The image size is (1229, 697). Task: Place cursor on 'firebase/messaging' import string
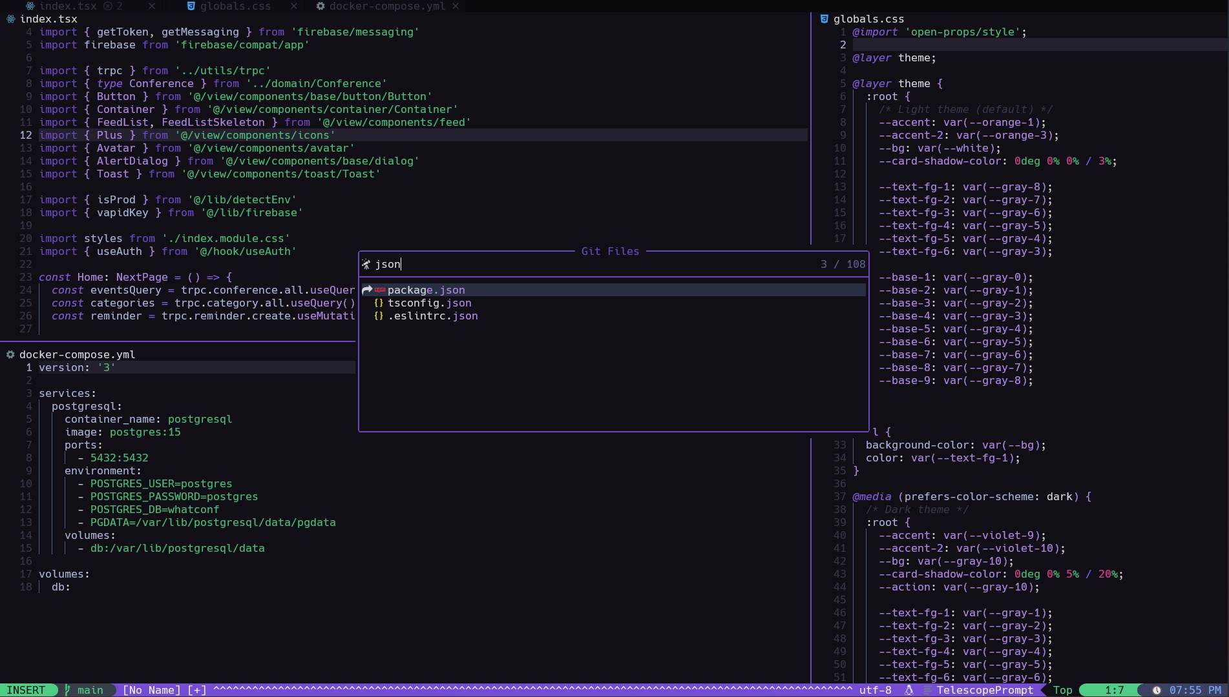[355, 32]
